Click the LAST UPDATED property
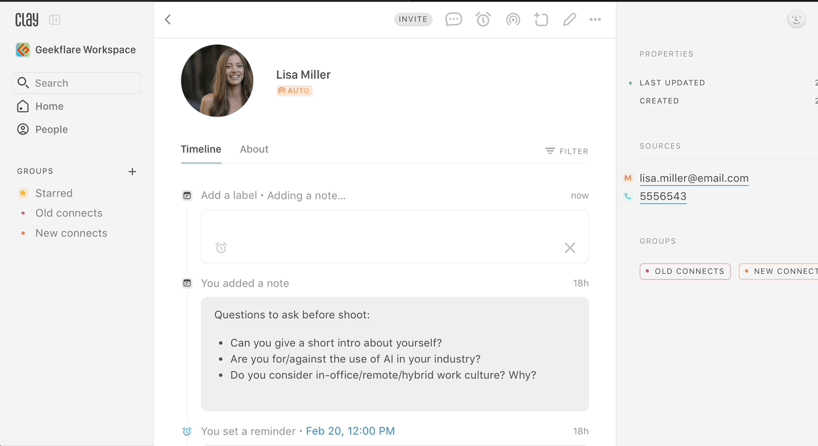 click(x=672, y=83)
